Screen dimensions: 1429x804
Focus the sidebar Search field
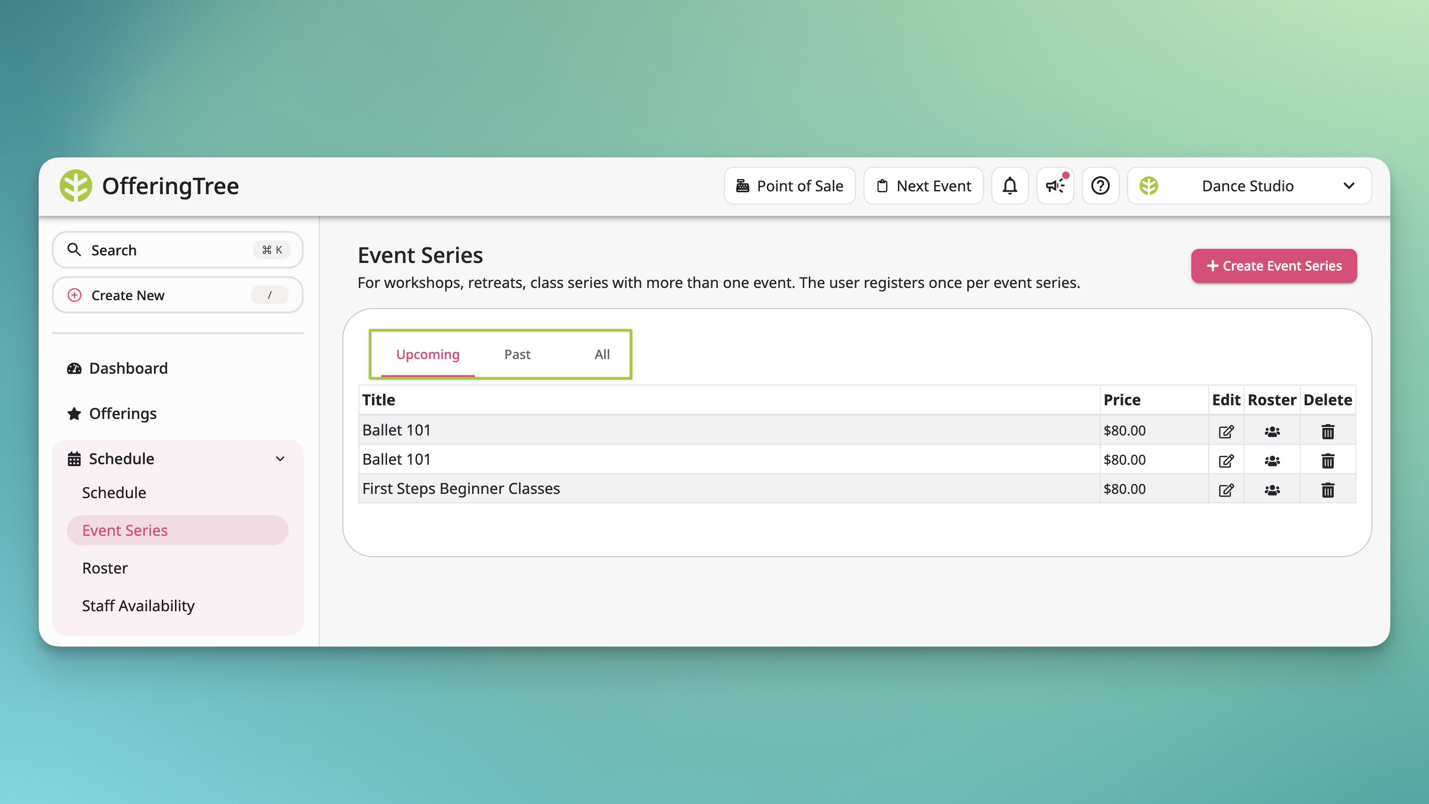(177, 250)
